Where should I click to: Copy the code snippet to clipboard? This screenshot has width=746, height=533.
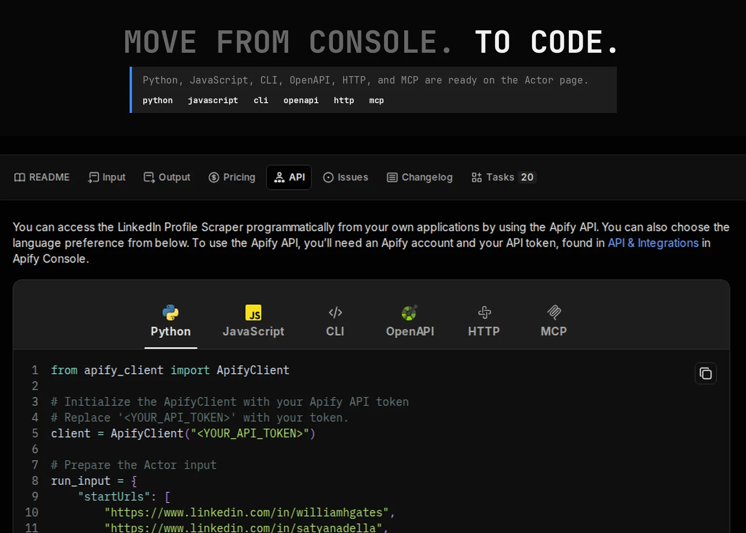tap(706, 373)
